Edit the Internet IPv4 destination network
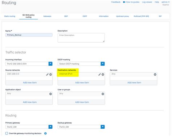Image resolution: width=172 pixels, height=137 pixels. pos(99,74)
